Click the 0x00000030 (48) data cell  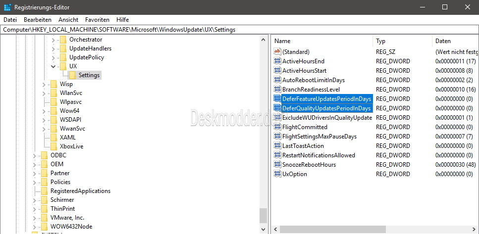(x=456, y=165)
